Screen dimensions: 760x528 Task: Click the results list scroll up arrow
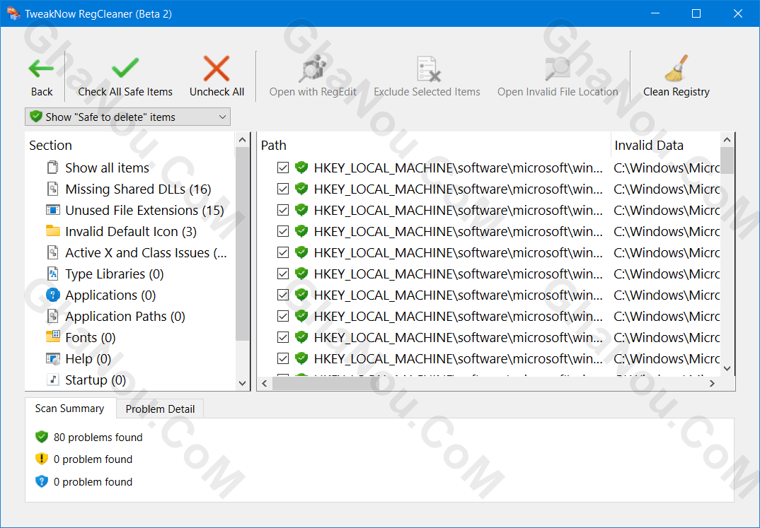(x=727, y=140)
